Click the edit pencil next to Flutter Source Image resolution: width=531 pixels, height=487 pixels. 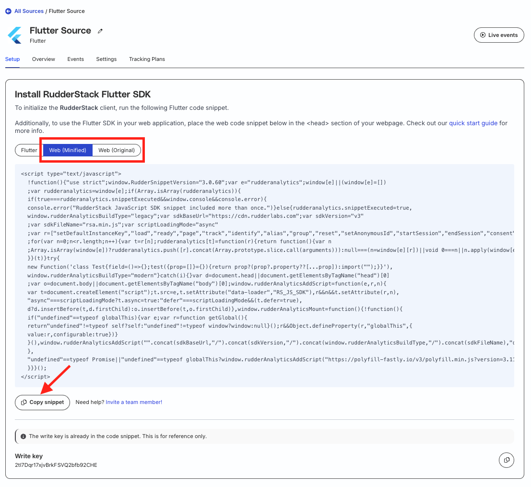point(100,31)
